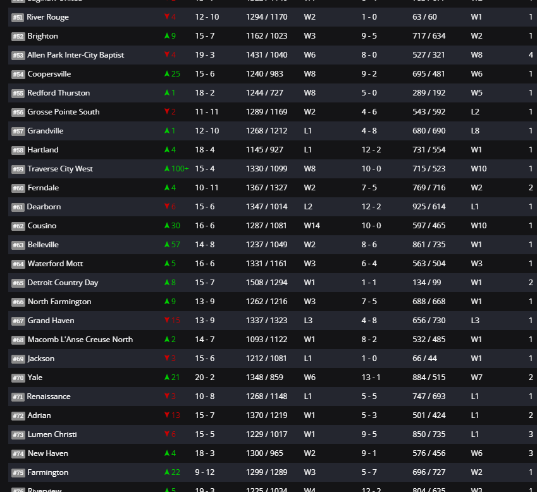This screenshot has height=492, width=537.
Task: Open Allen Park Inter-City Baptist team page
Action: [75, 55]
